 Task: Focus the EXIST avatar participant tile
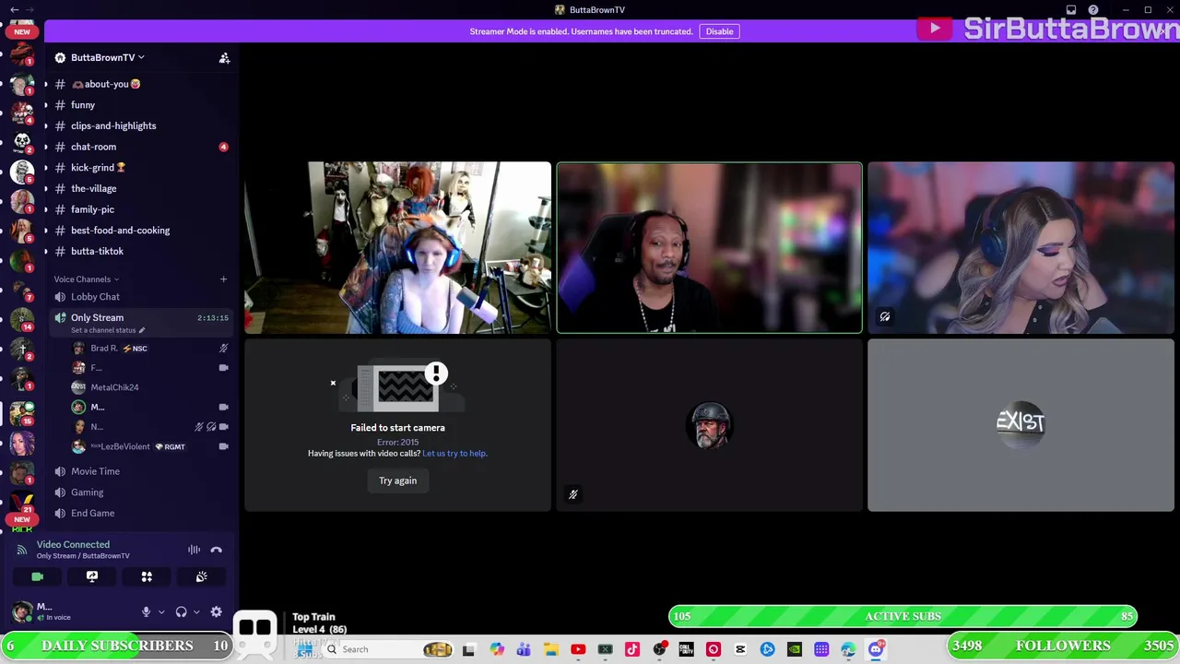click(x=1021, y=424)
